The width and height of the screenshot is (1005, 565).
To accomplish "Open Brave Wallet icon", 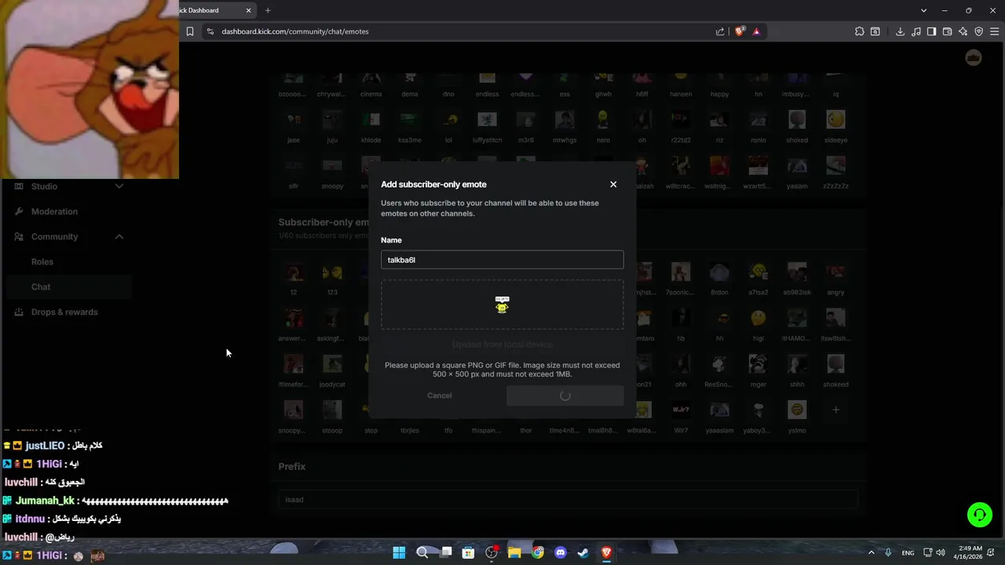I will [947, 31].
